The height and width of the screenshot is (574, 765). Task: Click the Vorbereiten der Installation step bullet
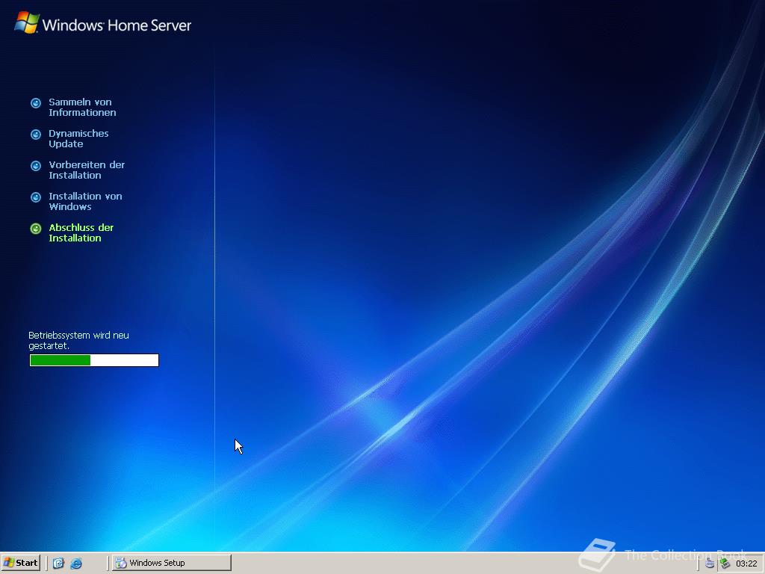(x=36, y=165)
